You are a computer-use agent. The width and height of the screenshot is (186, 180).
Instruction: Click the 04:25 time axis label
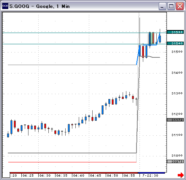pos(28,175)
